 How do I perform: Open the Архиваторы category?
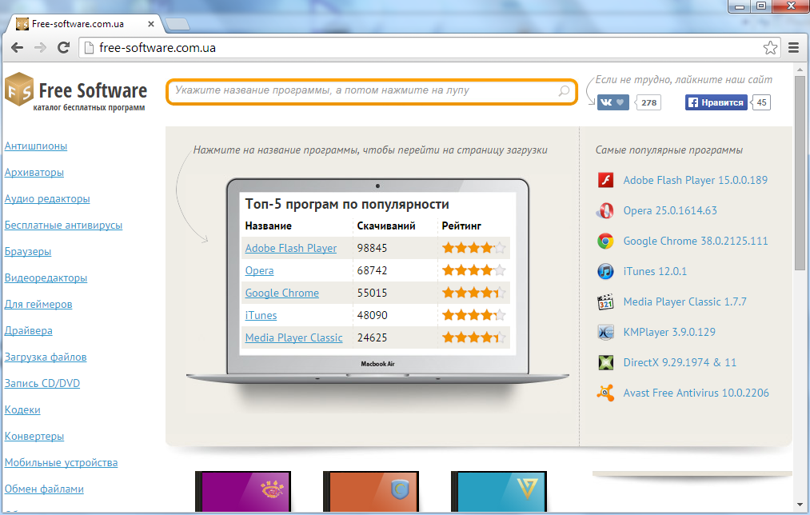(34, 173)
